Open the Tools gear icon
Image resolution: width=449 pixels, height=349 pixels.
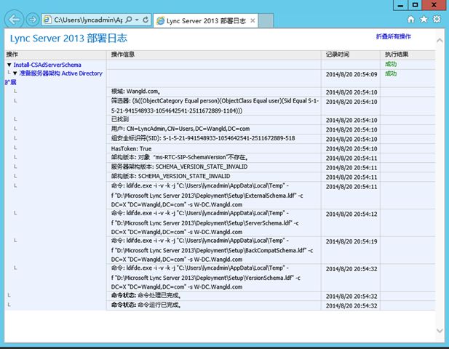[437, 19]
